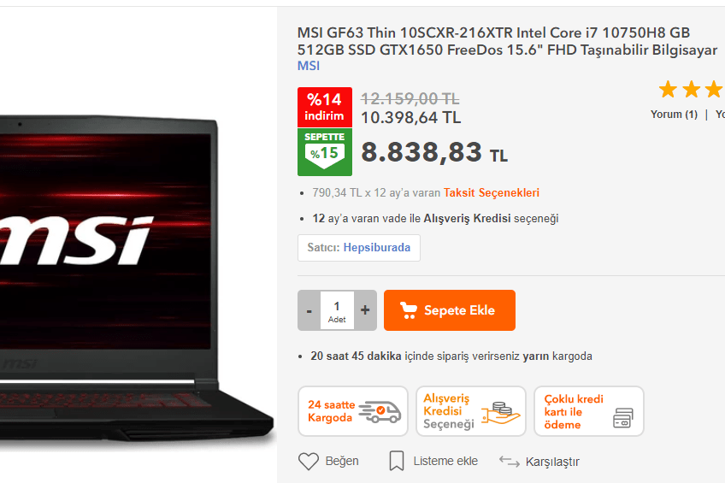Click the Alışveriş Kredisi Seçeneği card
The height and width of the screenshot is (483, 725).
[471, 411]
